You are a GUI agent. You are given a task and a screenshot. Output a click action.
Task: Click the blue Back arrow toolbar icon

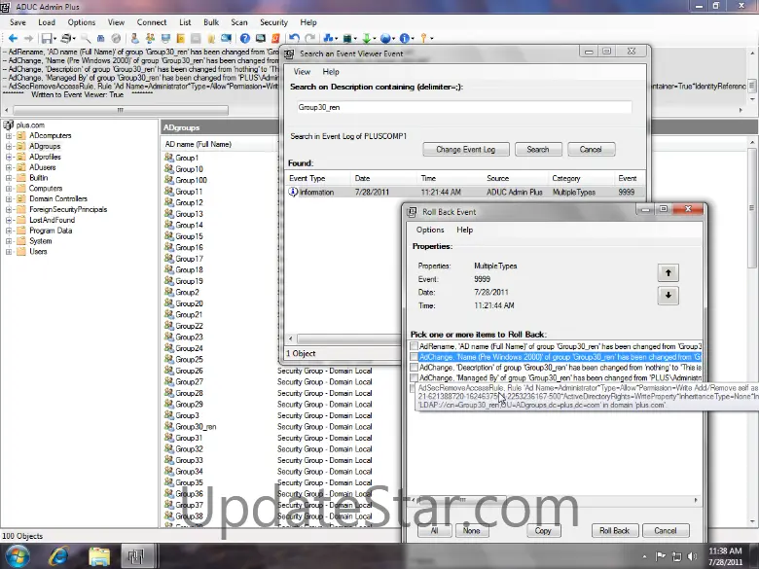pyautogui.click(x=13, y=38)
